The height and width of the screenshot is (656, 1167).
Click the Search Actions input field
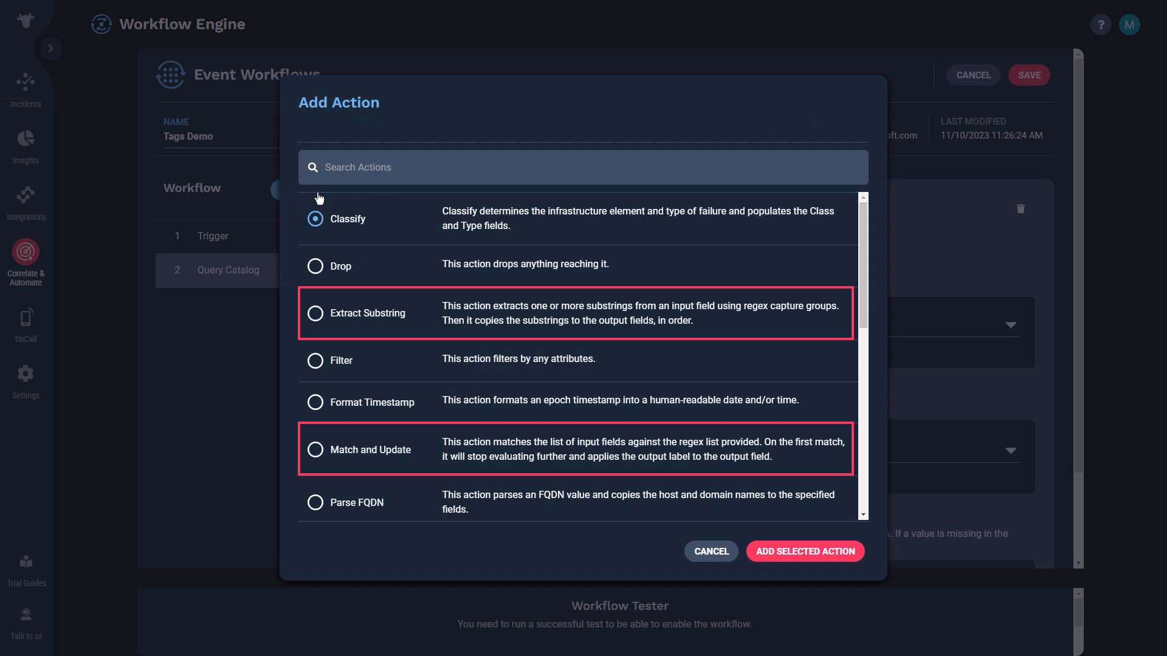(x=583, y=168)
